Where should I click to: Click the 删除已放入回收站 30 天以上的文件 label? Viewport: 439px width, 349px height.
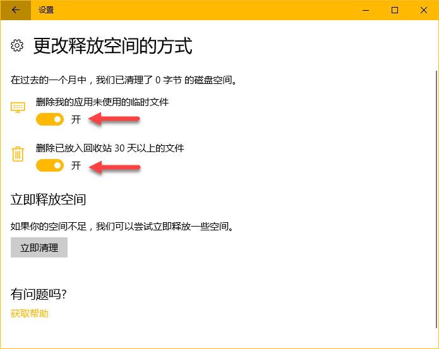(110, 148)
